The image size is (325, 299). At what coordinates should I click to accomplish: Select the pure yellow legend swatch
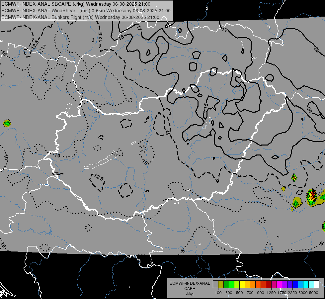pos(242,284)
